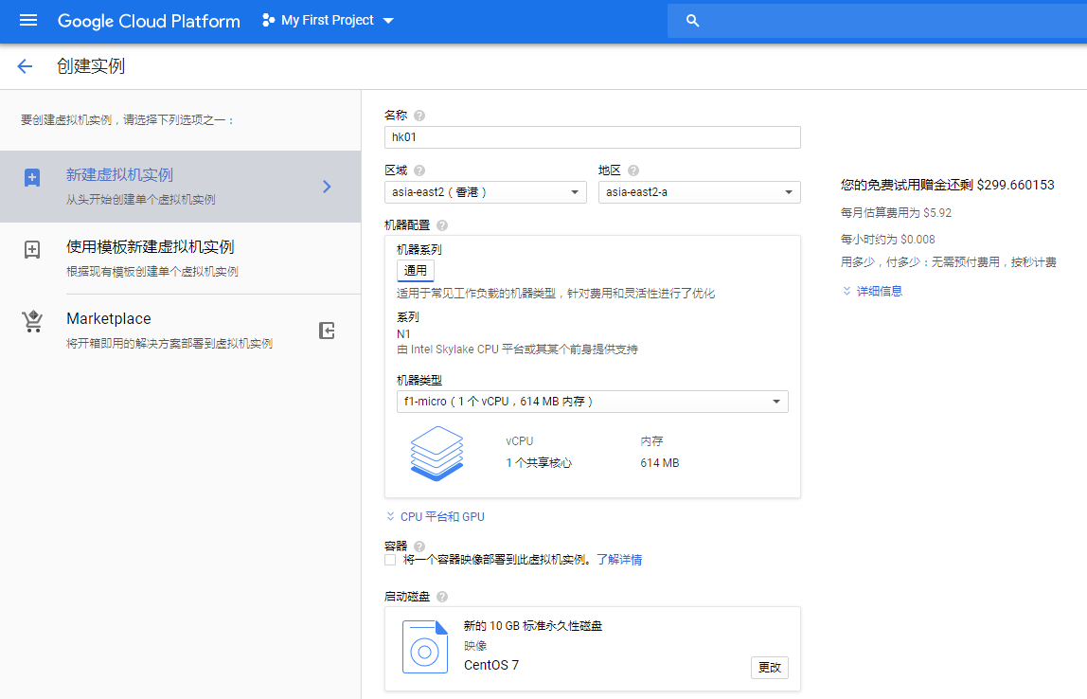Click the help icon next to 地区
Viewport: 1087px width, 699px height.
(633, 170)
